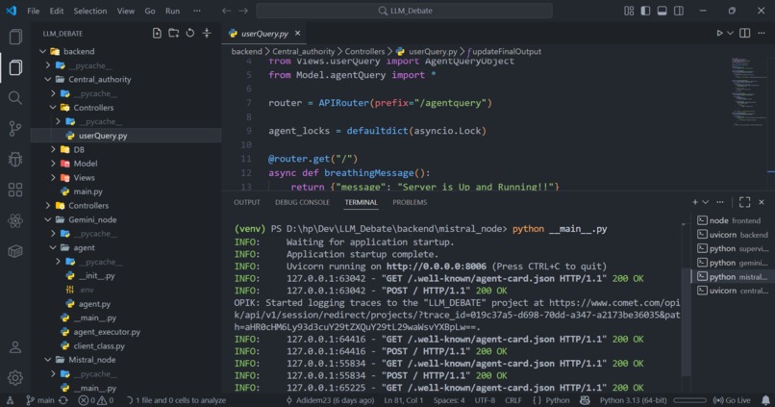Run the Python file with play button
Image resolution: width=775 pixels, height=407 pixels.
tap(719, 33)
